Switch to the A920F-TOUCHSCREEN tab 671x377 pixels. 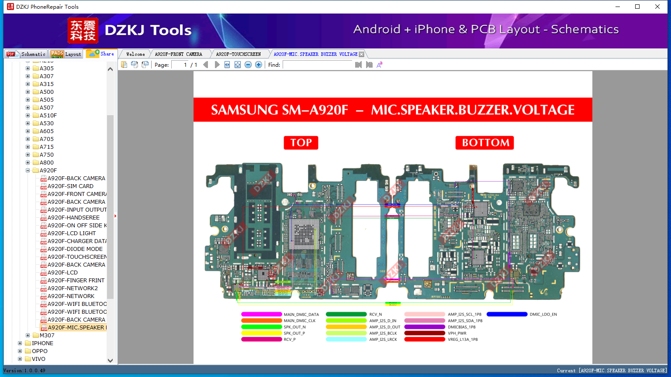tap(238, 54)
